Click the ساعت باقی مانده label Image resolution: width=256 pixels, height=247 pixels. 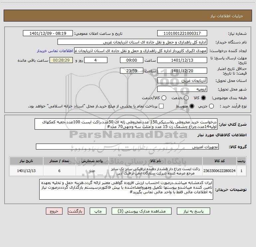33,60
